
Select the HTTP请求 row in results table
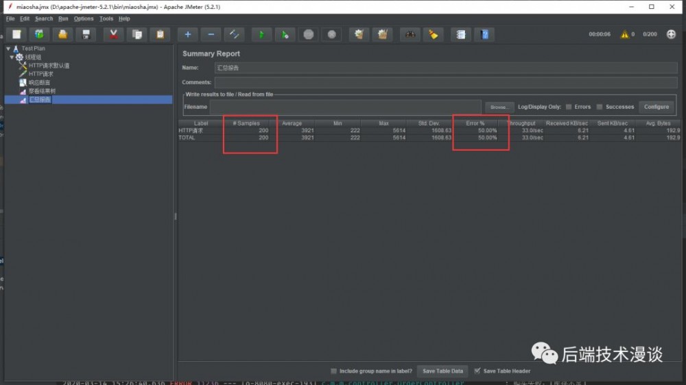(x=429, y=130)
